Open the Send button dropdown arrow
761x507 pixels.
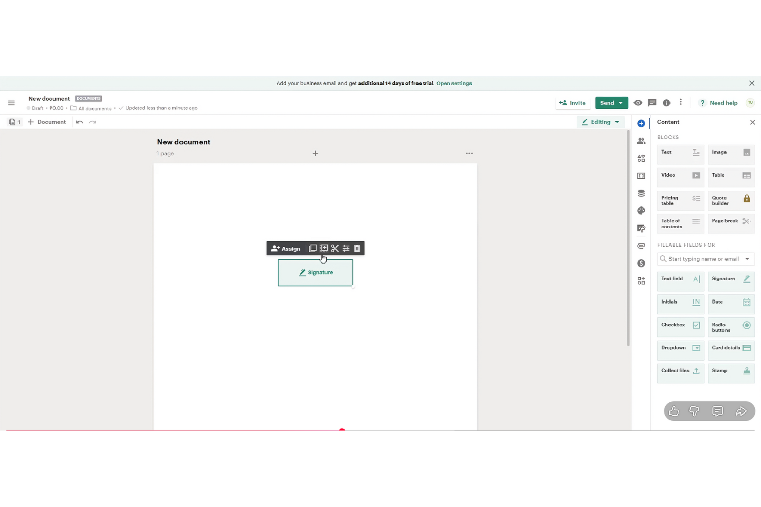pos(621,103)
